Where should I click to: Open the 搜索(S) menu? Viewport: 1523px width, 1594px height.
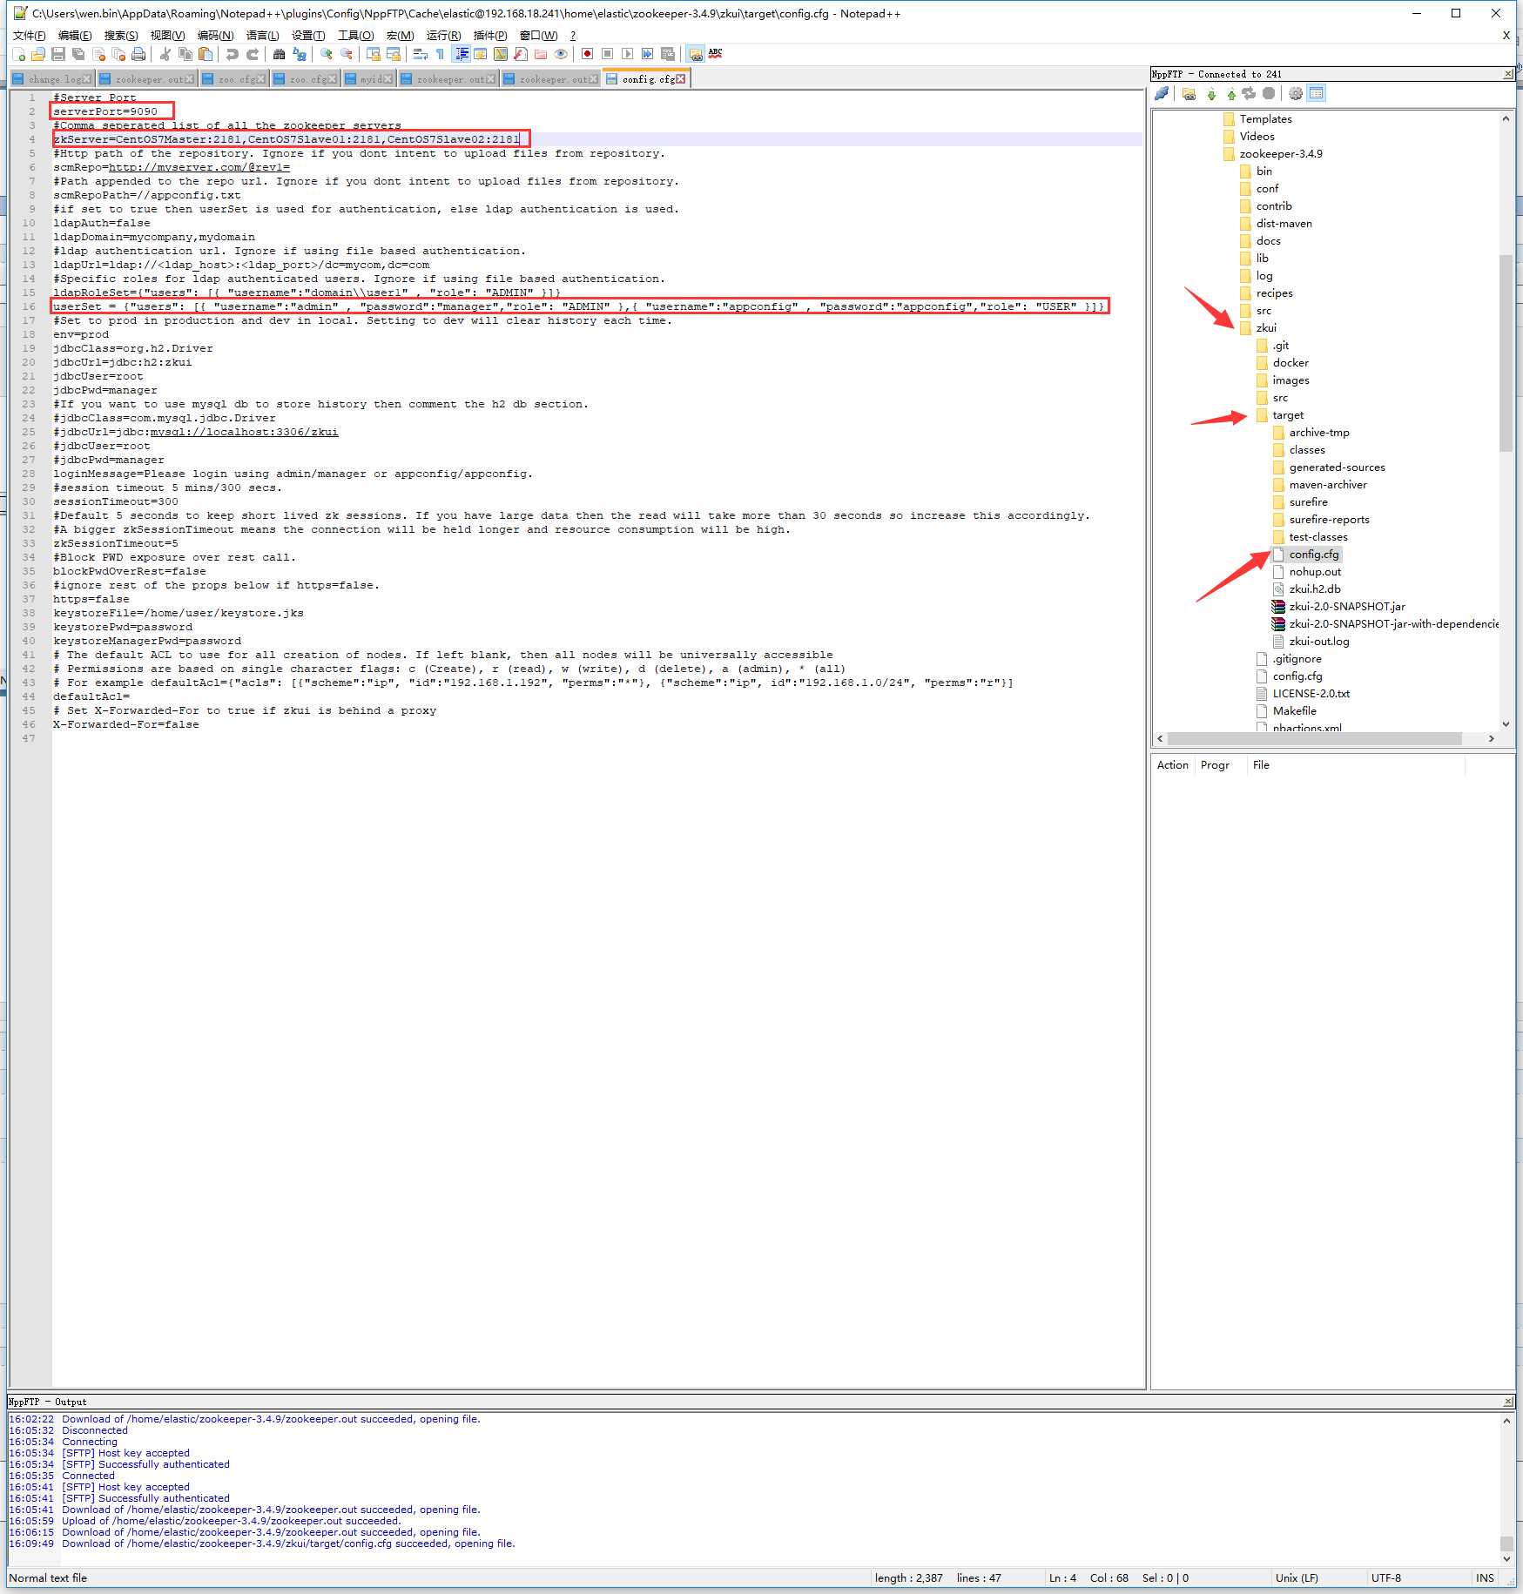(x=121, y=35)
